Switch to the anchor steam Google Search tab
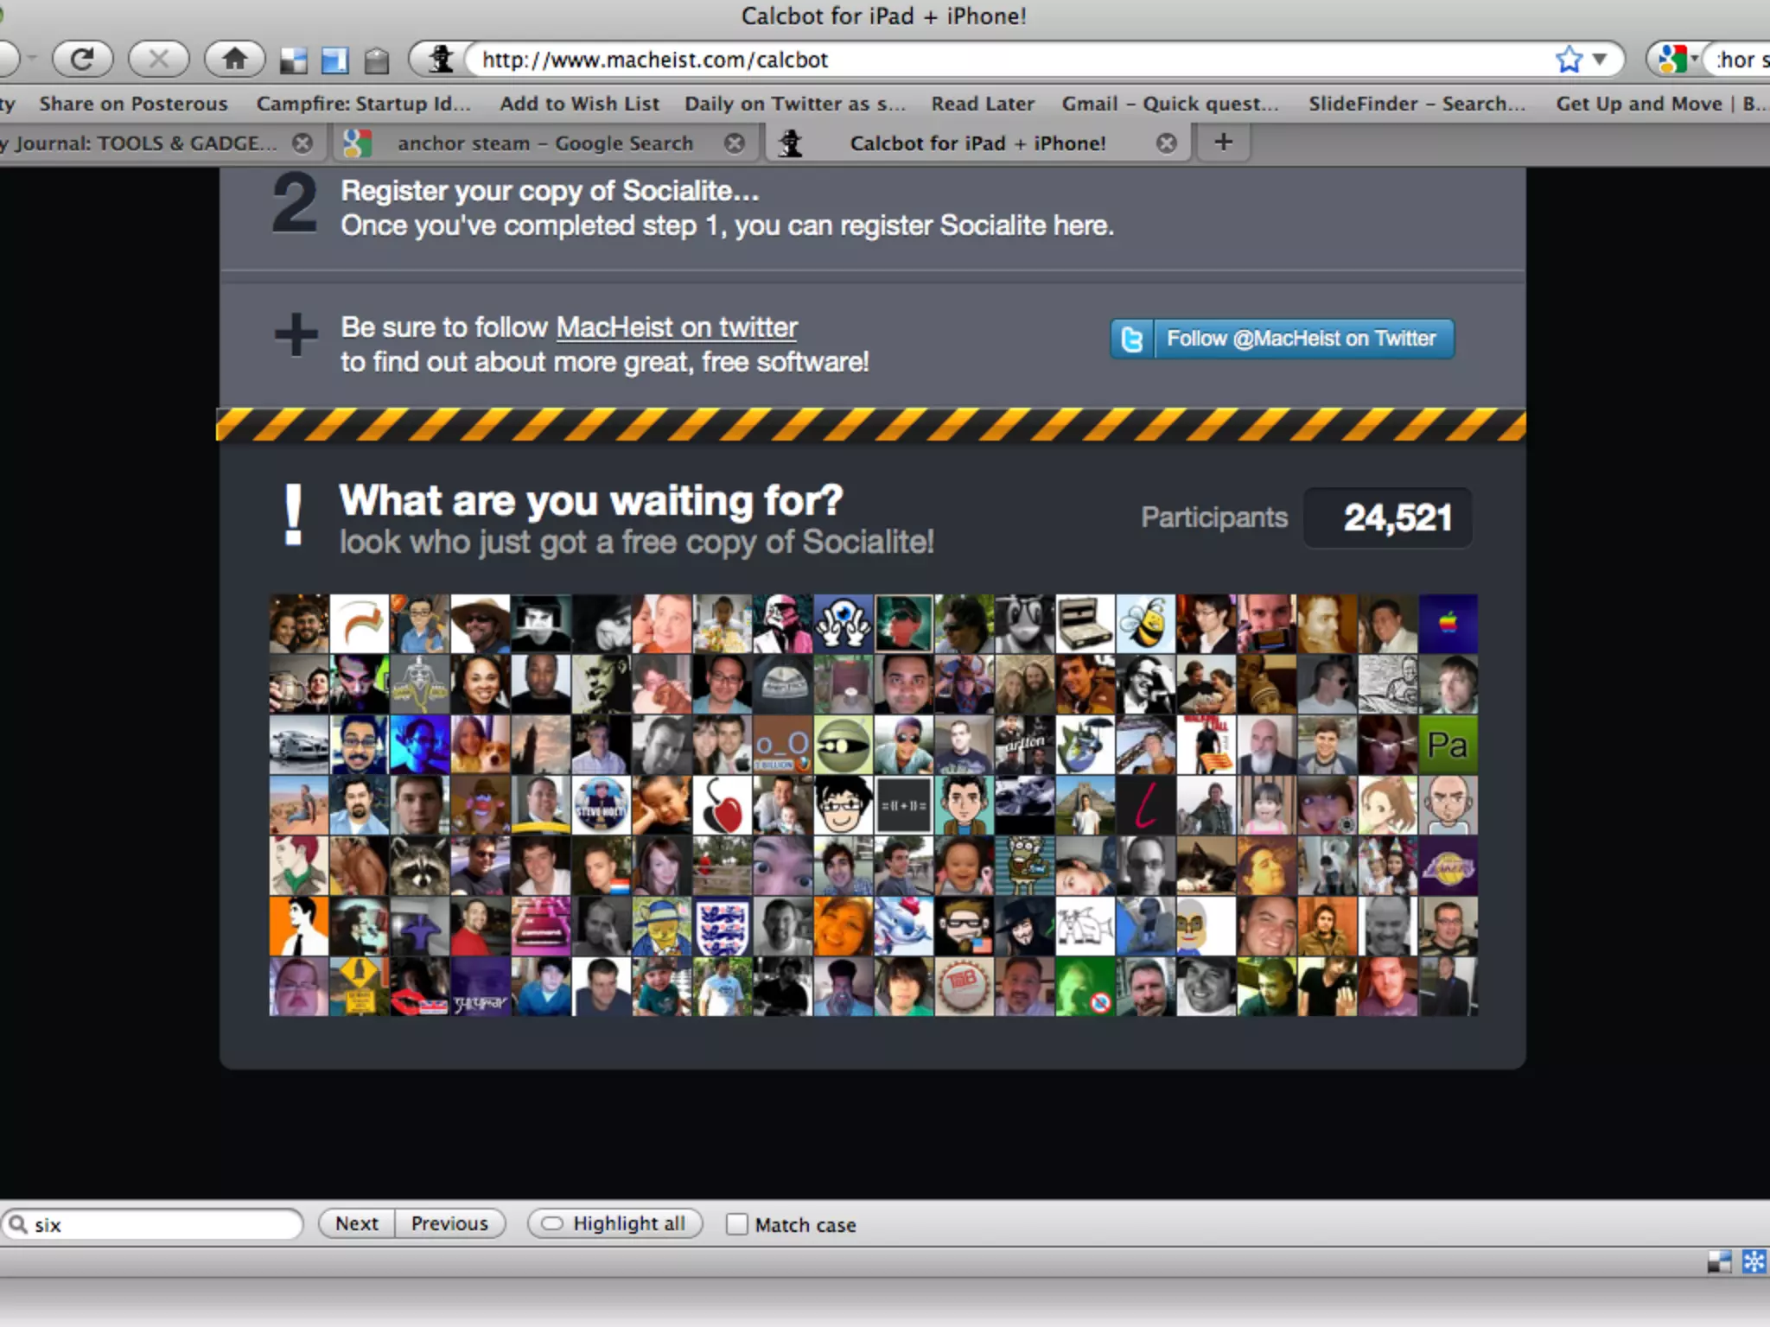 [x=544, y=143]
